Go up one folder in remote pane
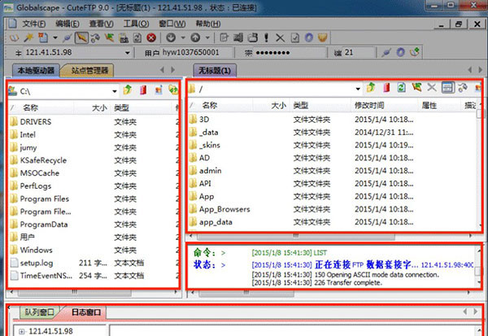488x336 pixels. point(370,88)
